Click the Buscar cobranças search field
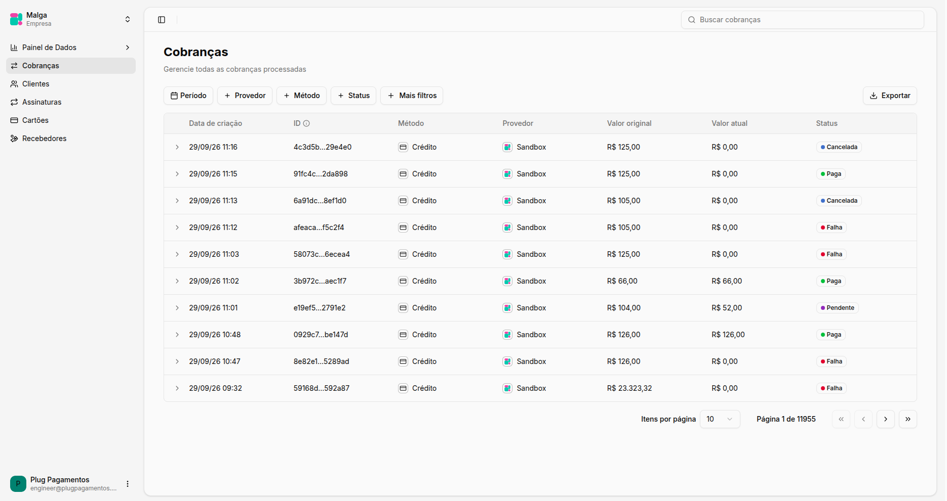This screenshot has height=501, width=947. (x=803, y=20)
